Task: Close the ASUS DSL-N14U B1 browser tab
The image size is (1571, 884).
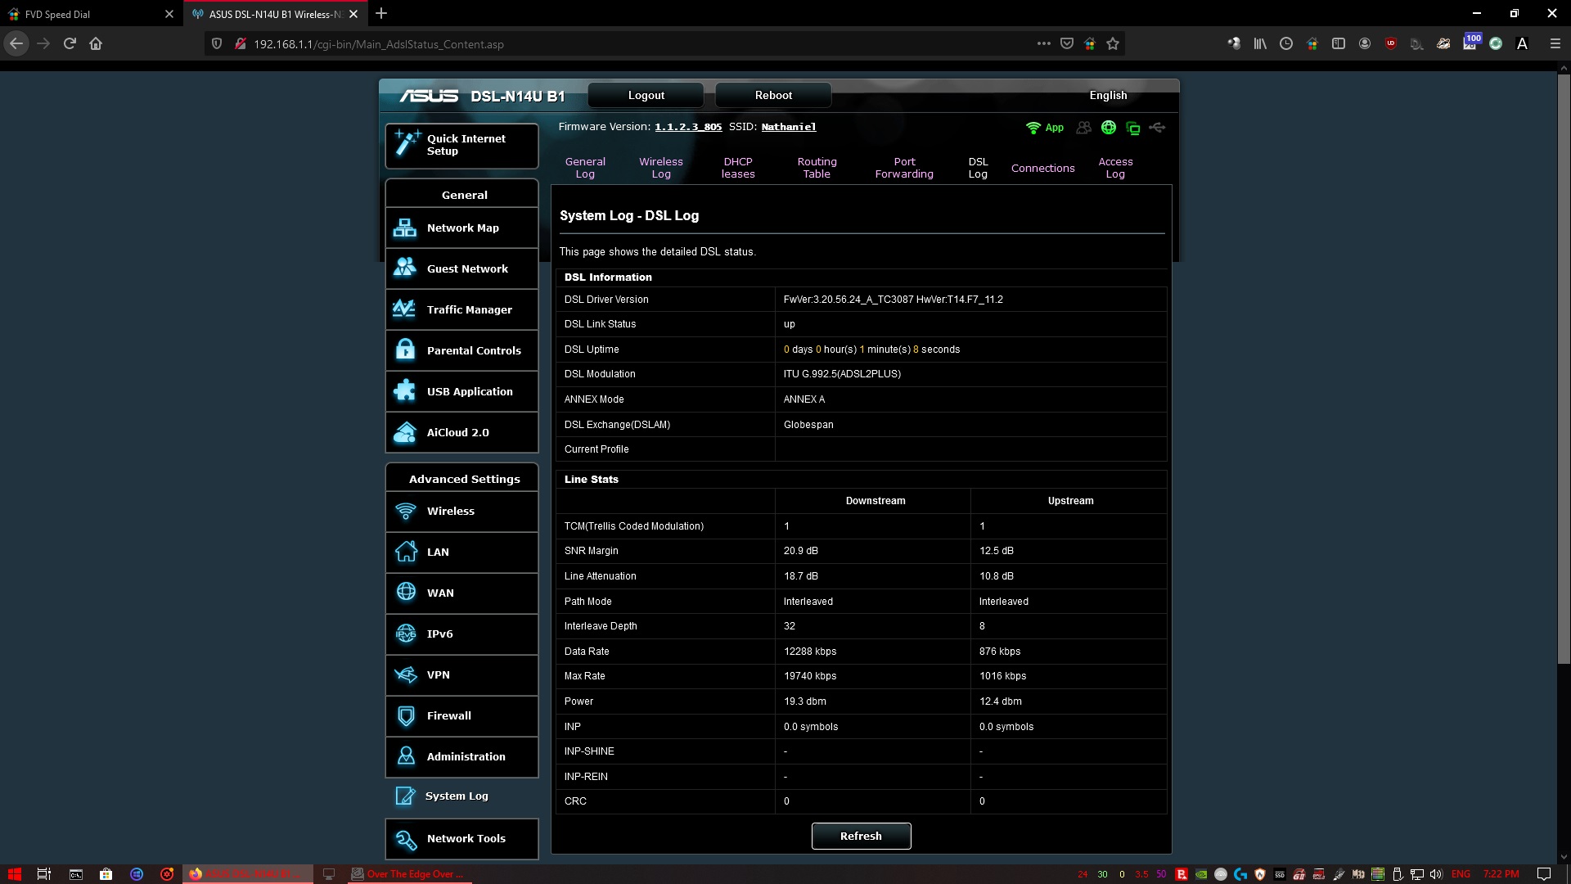Action: click(x=353, y=14)
